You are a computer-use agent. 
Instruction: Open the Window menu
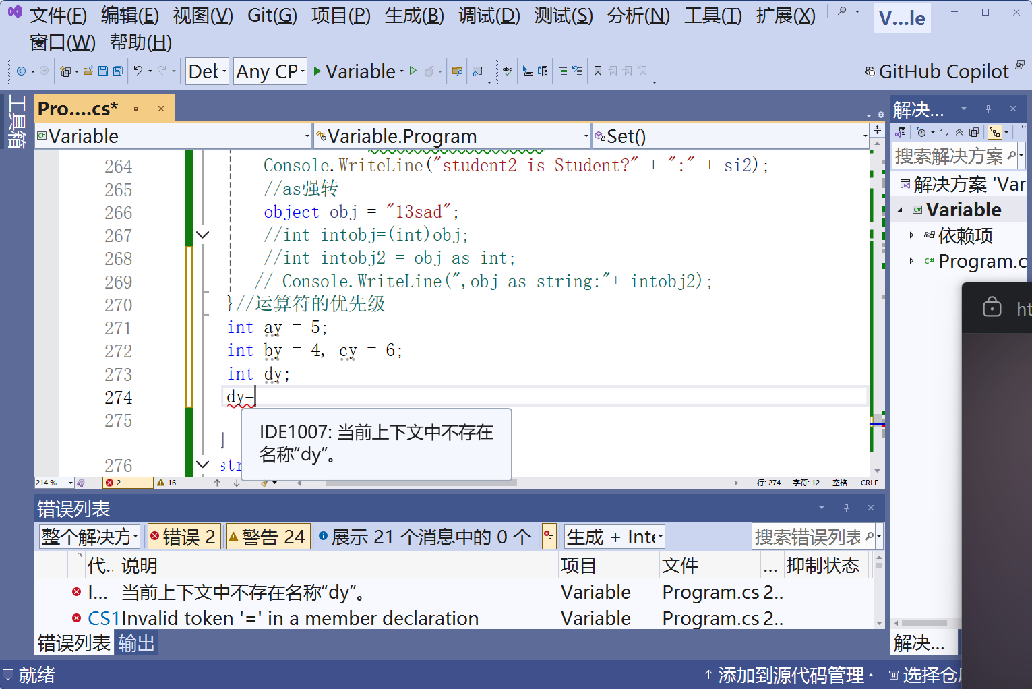tap(63, 42)
